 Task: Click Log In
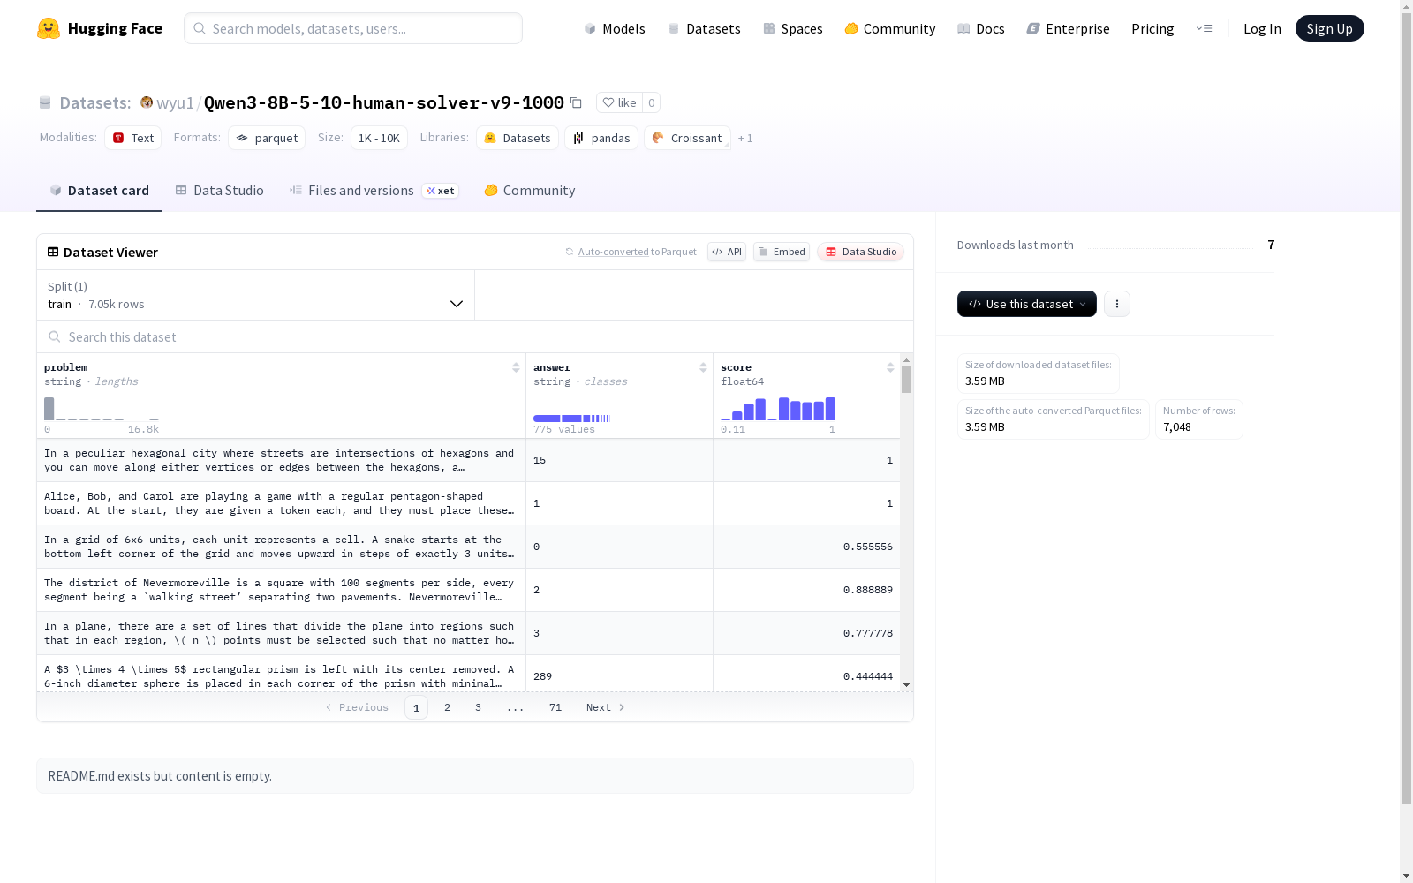pos(1262,28)
